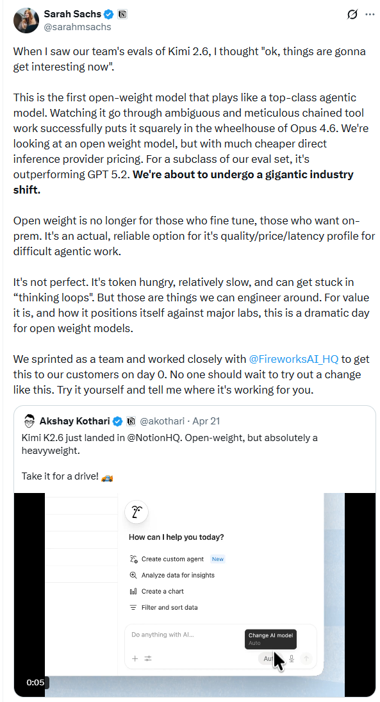Open Akshay Kothari name in quoted post
The width and height of the screenshot is (380, 702).
[75, 421]
